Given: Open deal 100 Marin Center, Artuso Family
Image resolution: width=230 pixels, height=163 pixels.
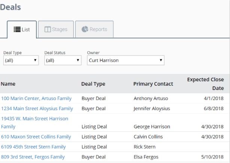Looking at the screenshot, I should [x=36, y=98].
